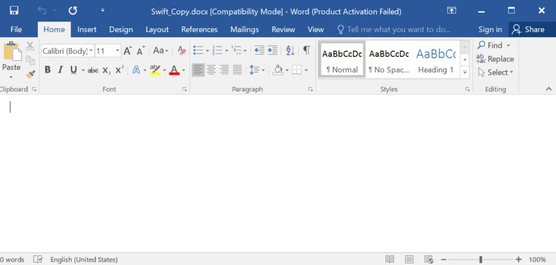
Task: Undo the last action
Action: (x=42, y=11)
